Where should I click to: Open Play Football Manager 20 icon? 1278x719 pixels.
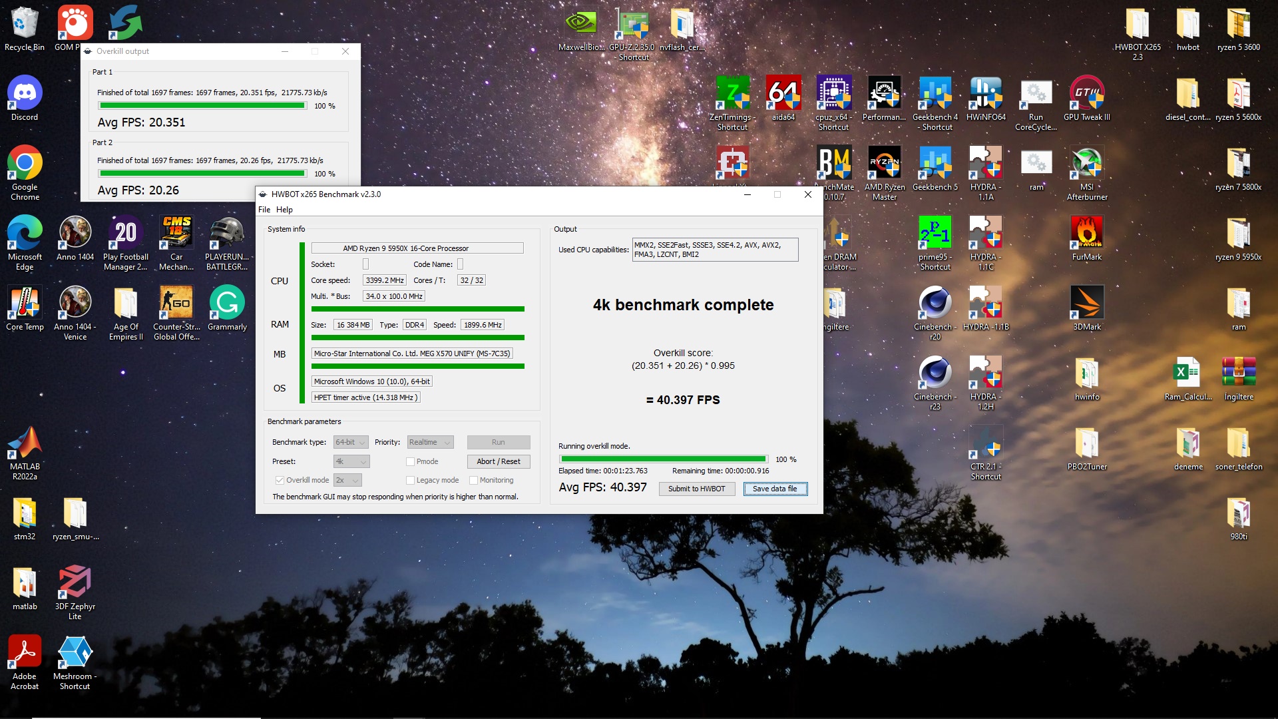(x=126, y=243)
